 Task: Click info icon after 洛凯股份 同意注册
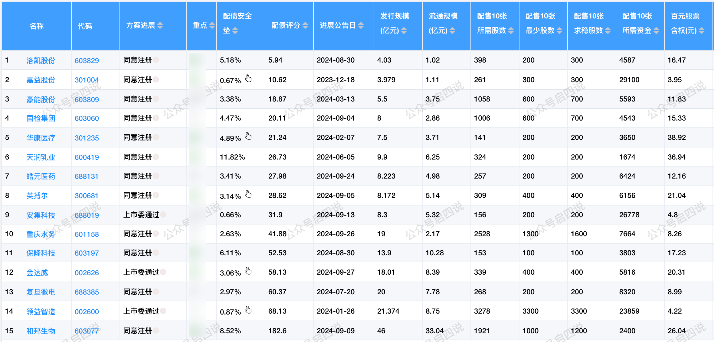(x=156, y=60)
